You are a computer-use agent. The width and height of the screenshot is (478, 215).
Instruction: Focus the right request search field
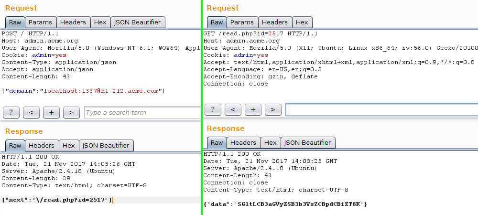pyautogui.click(x=381, y=109)
